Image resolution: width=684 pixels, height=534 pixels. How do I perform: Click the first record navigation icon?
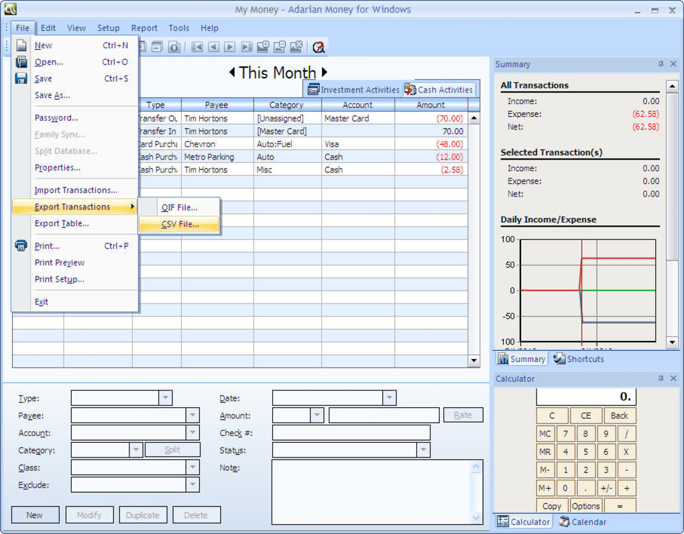[x=197, y=47]
